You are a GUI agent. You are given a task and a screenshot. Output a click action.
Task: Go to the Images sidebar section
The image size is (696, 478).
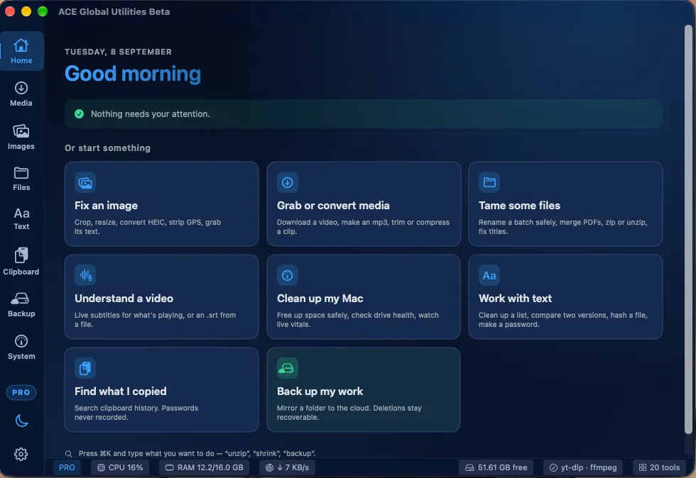(x=21, y=137)
